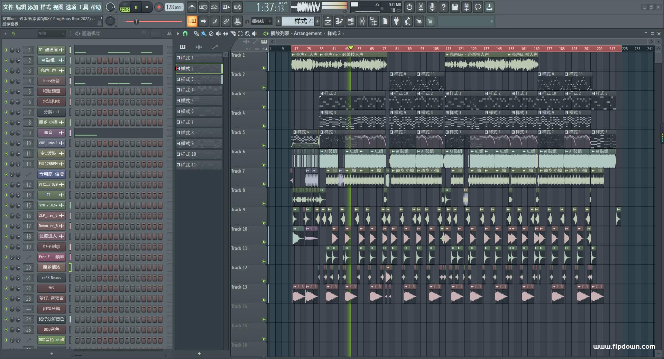This screenshot has width=664, height=359.
Task: Open the 栅格线 snap dropdown
Action: click(x=261, y=21)
